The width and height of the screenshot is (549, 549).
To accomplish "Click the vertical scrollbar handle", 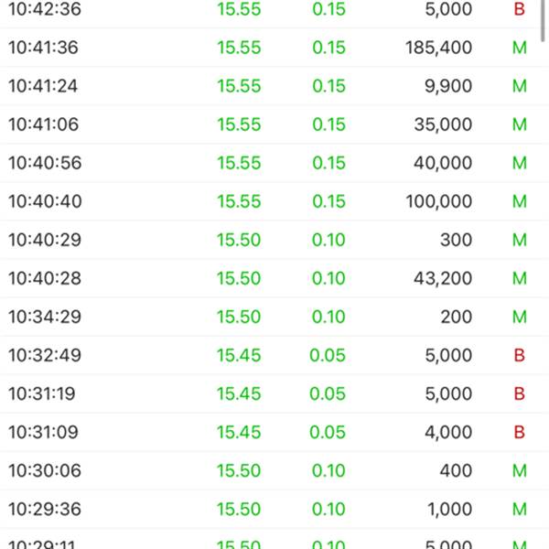I will (x=543, y=21).
